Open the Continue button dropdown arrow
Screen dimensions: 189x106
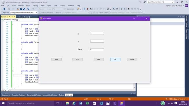point(75,9)
